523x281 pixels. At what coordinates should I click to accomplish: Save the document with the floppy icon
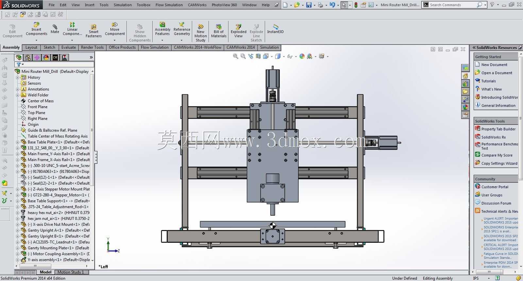tap(309, 5)
